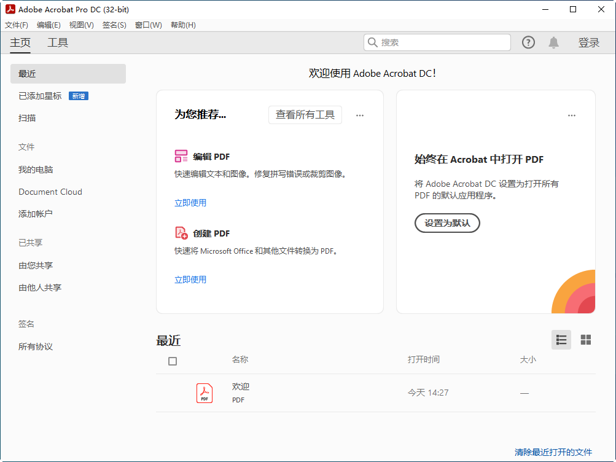Click the 查看所有工具 button
The height and width of the screenshot is (462, 616).
pyautogui.click(x=305, y=115)
